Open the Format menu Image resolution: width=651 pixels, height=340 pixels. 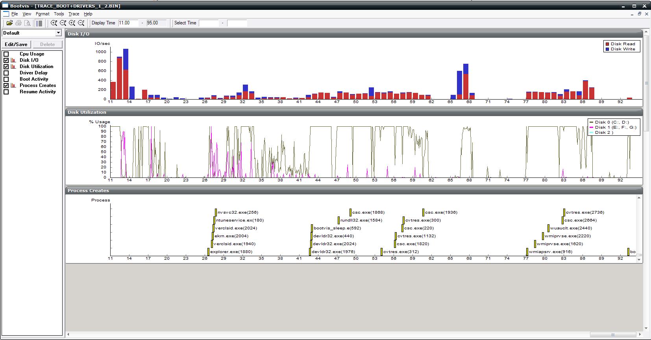coord(43,14)
